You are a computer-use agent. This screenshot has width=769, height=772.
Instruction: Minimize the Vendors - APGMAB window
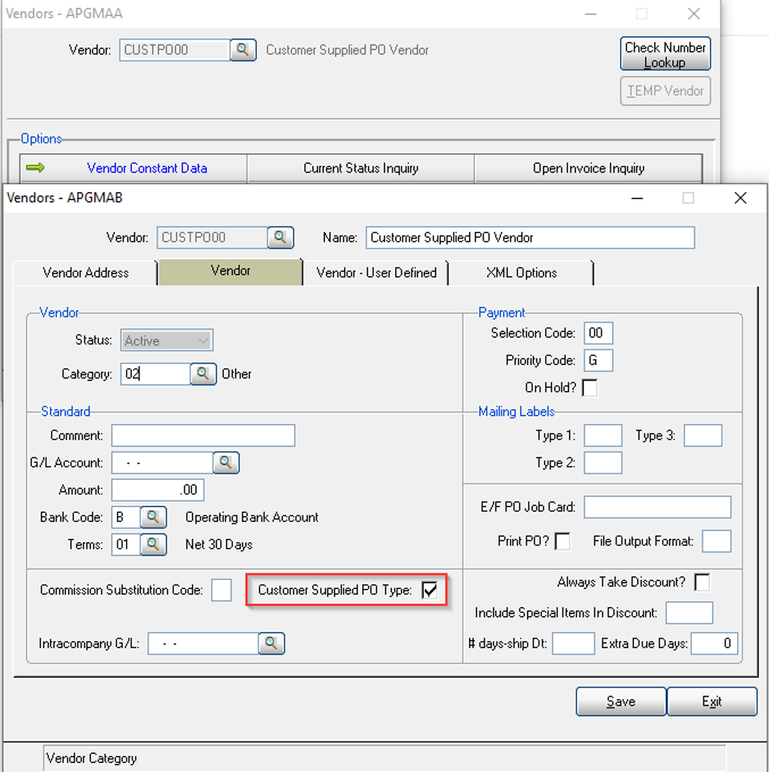point(637,198)
